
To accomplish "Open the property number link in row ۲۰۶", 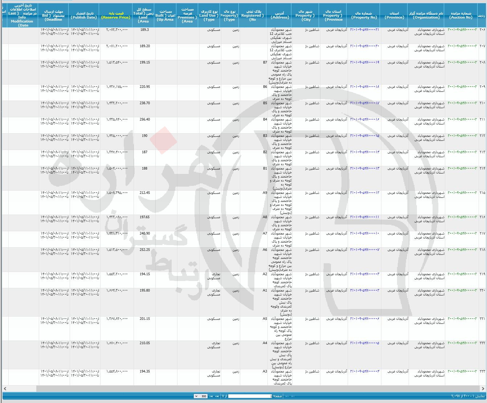I will click(364, 30).
